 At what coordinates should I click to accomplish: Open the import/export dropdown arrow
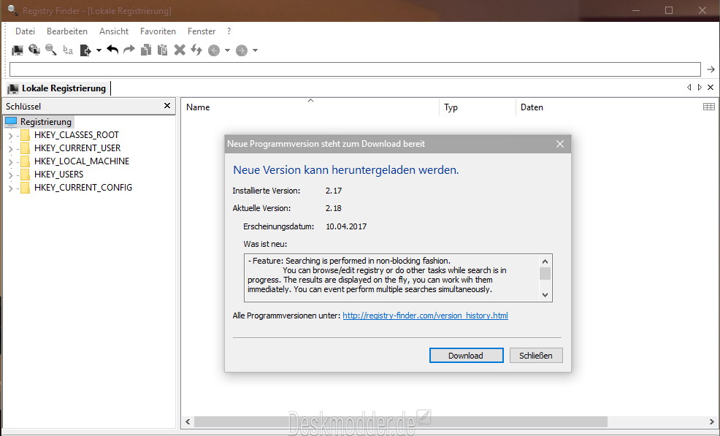[x=99, y=50]
